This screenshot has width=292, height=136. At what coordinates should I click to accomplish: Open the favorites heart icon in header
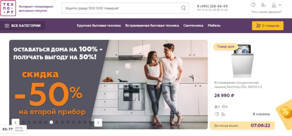(253, 5)
